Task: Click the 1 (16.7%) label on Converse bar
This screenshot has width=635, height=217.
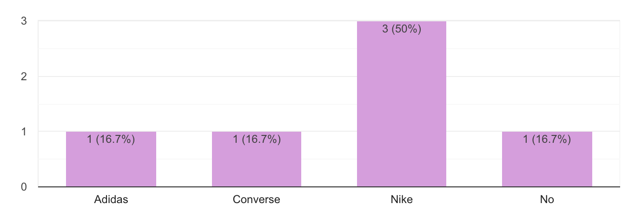Action: [x=257, y=140]
